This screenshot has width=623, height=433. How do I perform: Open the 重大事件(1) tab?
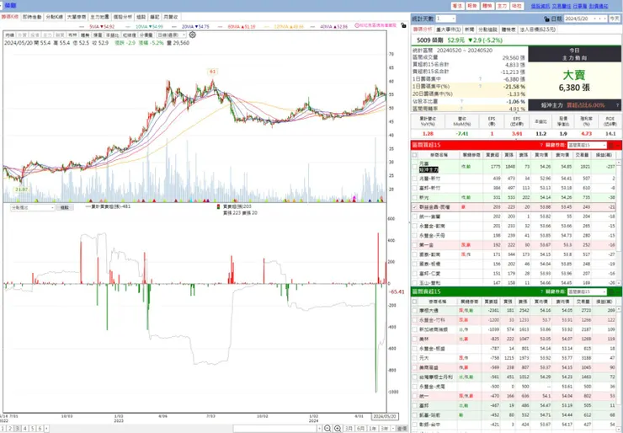448,29
